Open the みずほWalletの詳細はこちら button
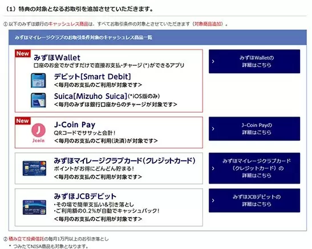Viewport: 312px width, 249px height. click(x=254, y=61)
